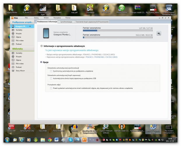Image resolution: width=181 pixels, height=146 pixels.
Task: Click the Kies logo in title bar
Action: 12,18
